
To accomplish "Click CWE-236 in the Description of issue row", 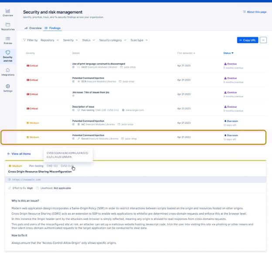I will pos(101,110).
